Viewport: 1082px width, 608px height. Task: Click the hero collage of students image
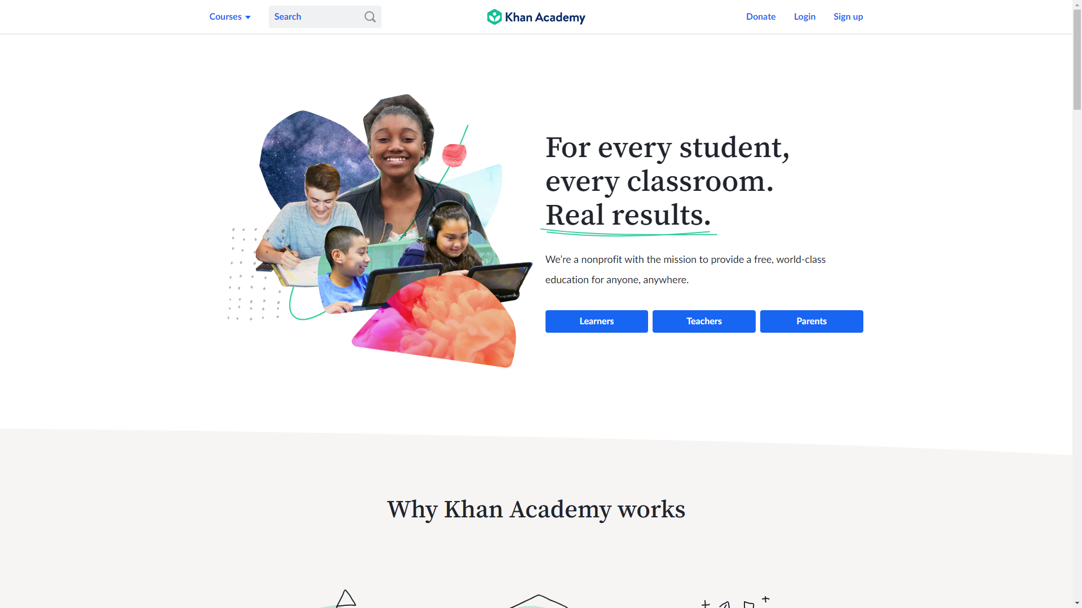[379, 231]
